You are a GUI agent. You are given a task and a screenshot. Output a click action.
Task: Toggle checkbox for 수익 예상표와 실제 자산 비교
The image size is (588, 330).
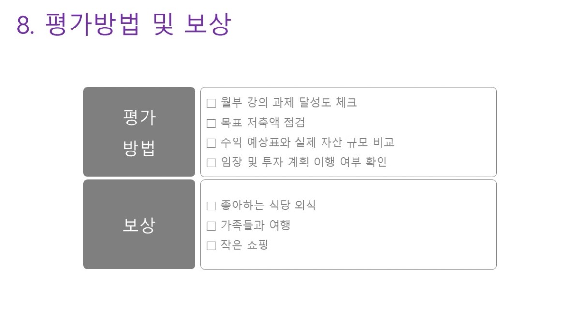pos(211,143)
